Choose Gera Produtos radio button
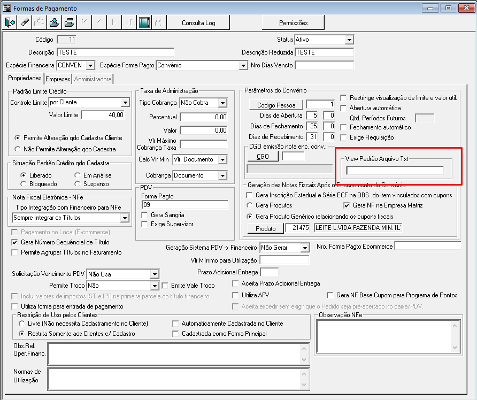The height and width of the screenshot is (400, 477). pos(249,205)
